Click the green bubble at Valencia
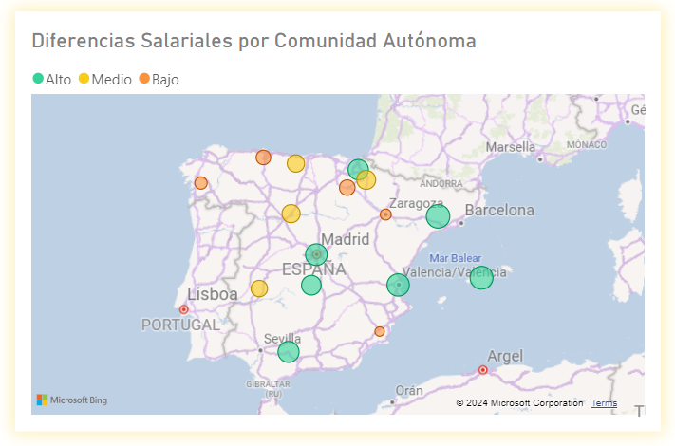This screenshot has height=446, width=675. 399,285
